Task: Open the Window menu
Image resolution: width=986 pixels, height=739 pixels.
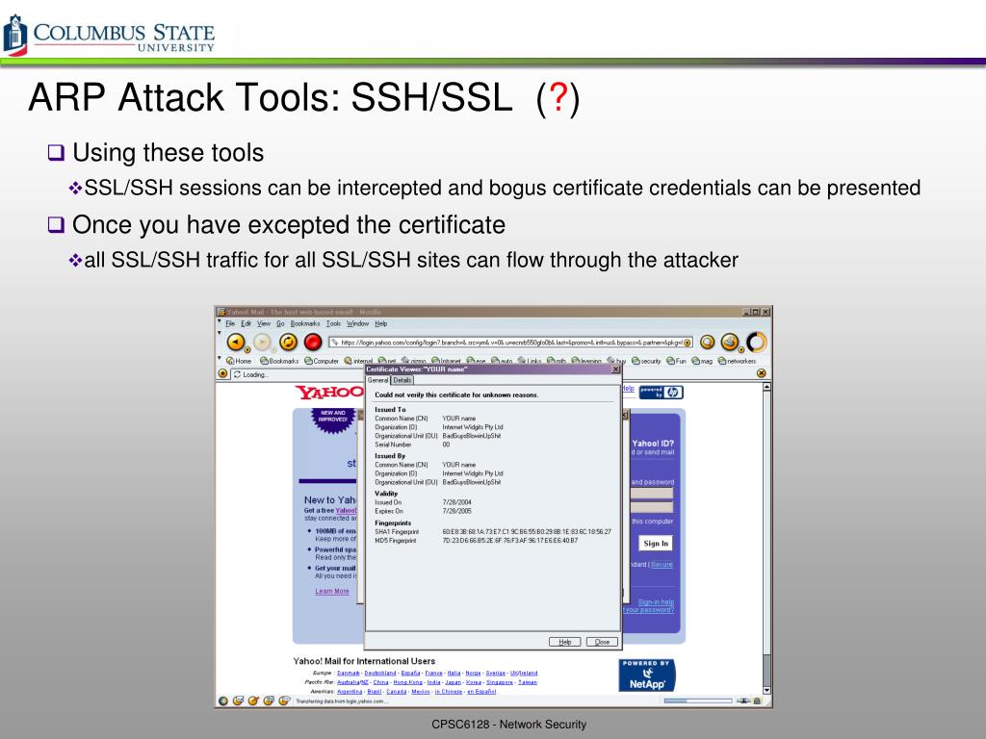Action: click(x=358, y=323)
